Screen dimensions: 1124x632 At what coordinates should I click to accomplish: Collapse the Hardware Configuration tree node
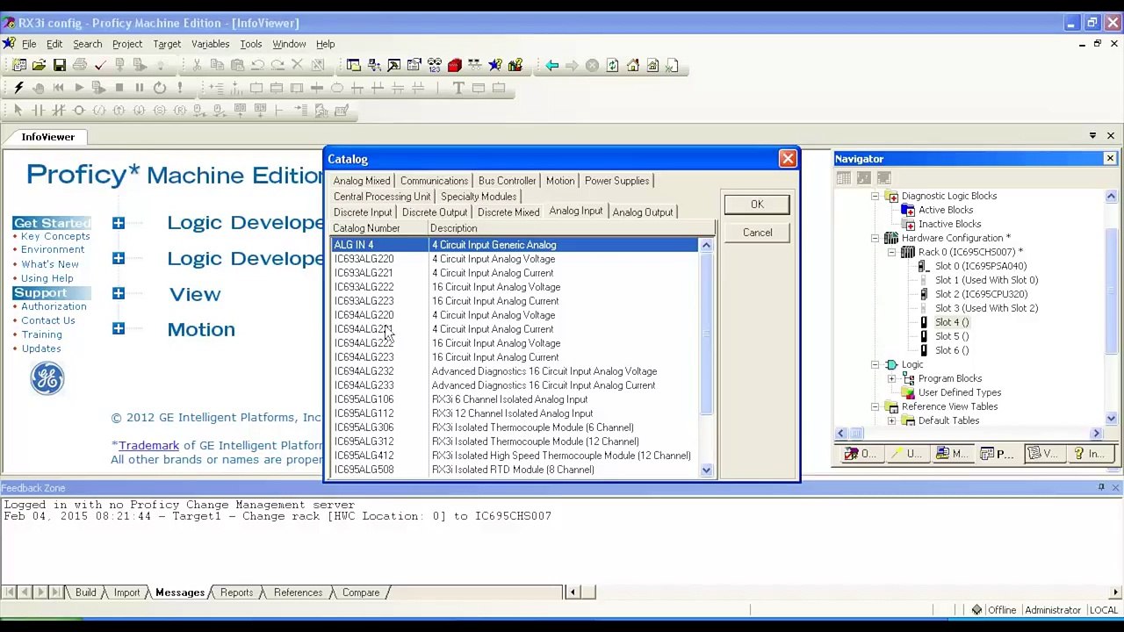click(x=875, y=238)
